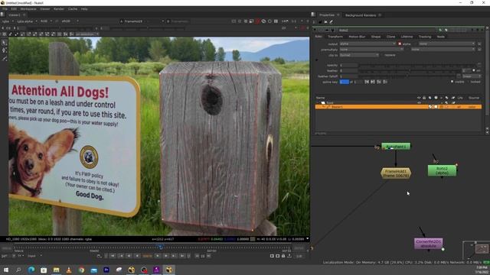Adjust the feather slider

pyautogui.click(x=410, y=71)
